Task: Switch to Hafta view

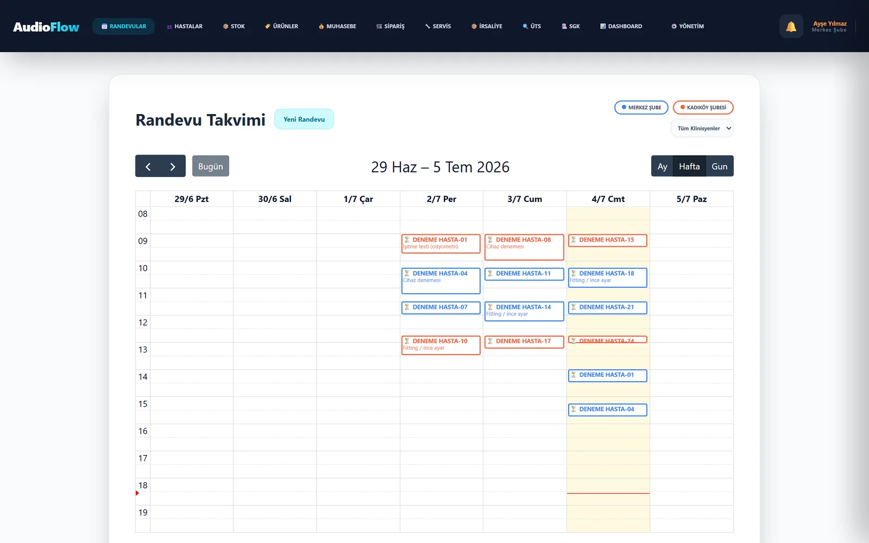Action: tap(689, 166)
